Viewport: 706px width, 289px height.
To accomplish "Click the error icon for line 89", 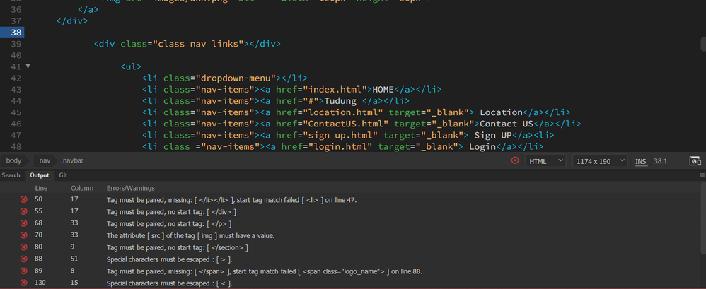I will click(x=23, y=271).
